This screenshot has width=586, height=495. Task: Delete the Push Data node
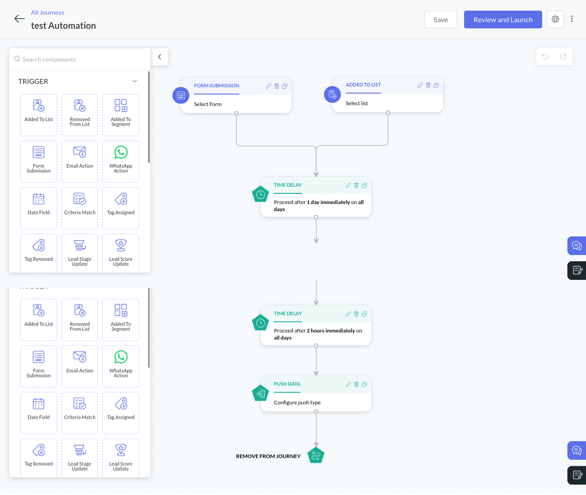(x=356, y=385)
